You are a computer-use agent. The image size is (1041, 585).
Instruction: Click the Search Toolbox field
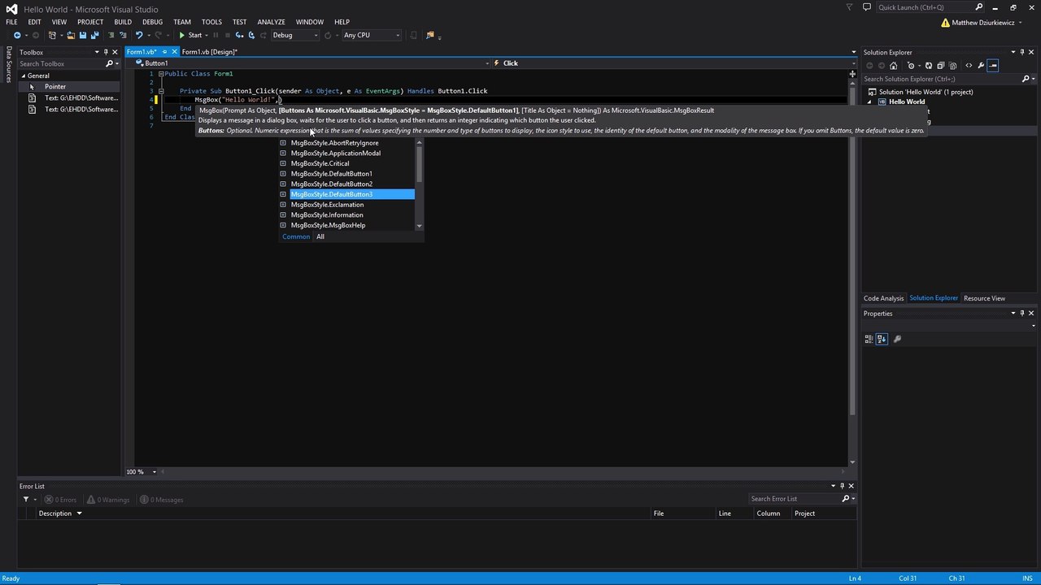point(68,63)
